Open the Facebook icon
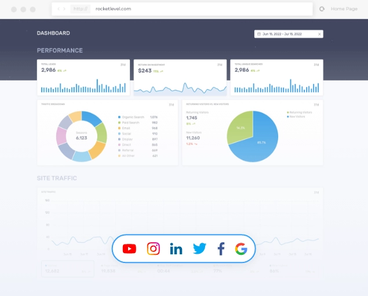The width and height of the screenshot is (368, 296). [221, 249]
